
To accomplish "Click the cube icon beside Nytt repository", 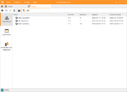I will (x=16, y=24).
